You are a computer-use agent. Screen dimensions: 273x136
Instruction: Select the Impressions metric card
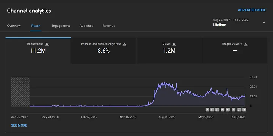click(x=38, y=51)
